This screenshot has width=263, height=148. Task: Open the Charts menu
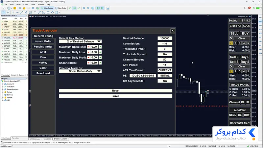(26, 5)
